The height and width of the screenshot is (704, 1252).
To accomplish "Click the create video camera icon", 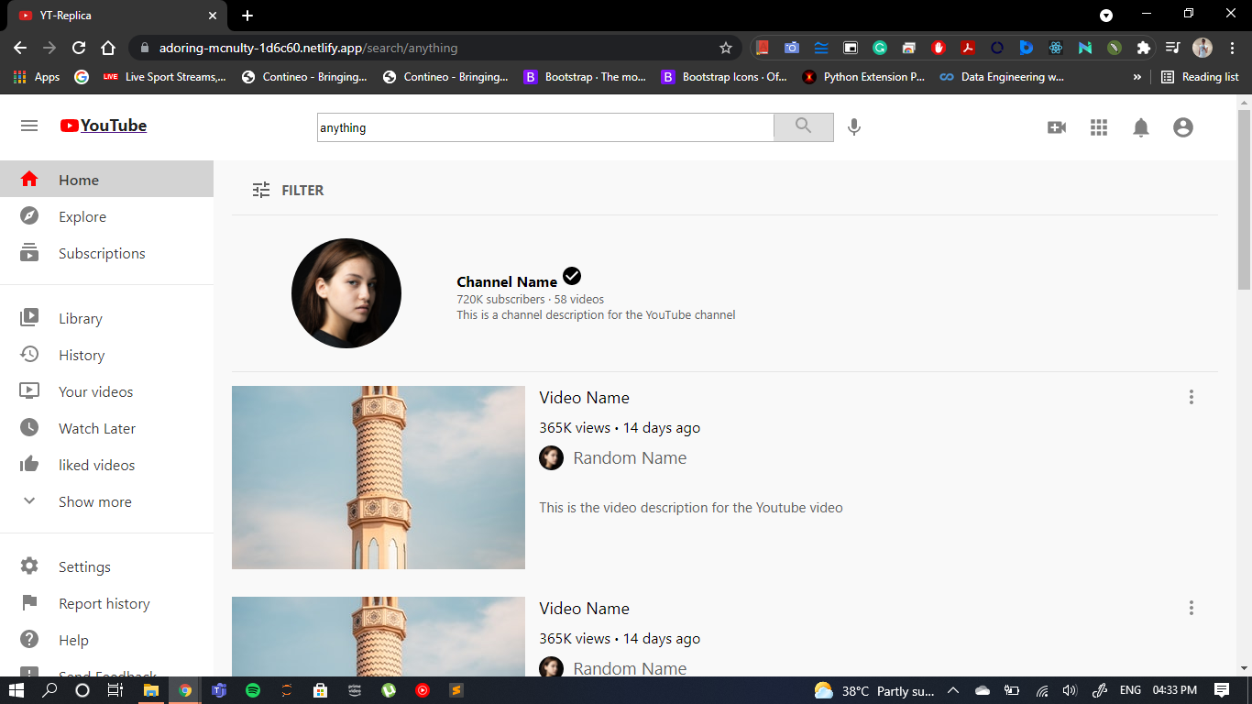I will [x=1057, y=127].
